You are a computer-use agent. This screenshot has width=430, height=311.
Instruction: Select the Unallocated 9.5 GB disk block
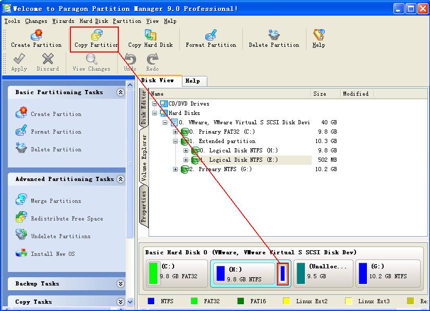(x=323, y=273)
